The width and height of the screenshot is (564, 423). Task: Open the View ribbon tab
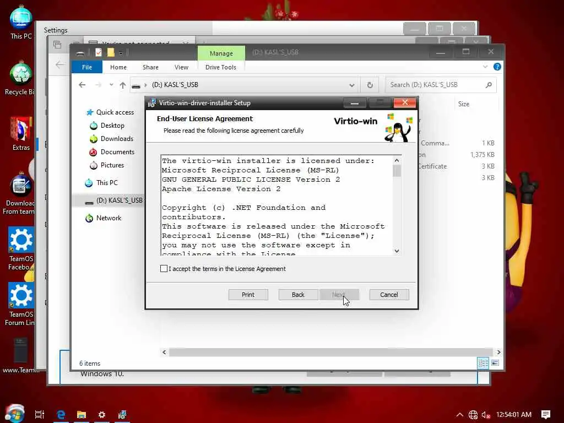(x=181, y=67)
